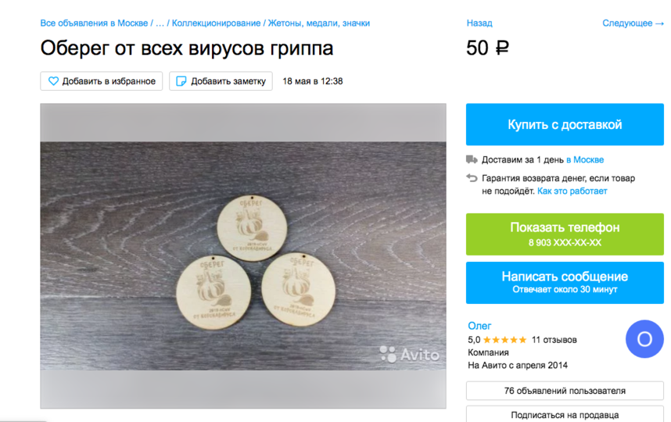Open Все объявления в Москве breadcrumb
This screenshot has width=671, height=422.
click(94, 23)
